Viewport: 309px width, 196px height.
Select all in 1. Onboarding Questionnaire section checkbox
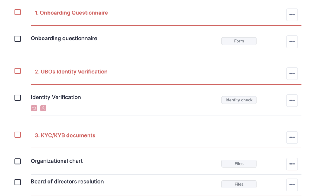18,12
